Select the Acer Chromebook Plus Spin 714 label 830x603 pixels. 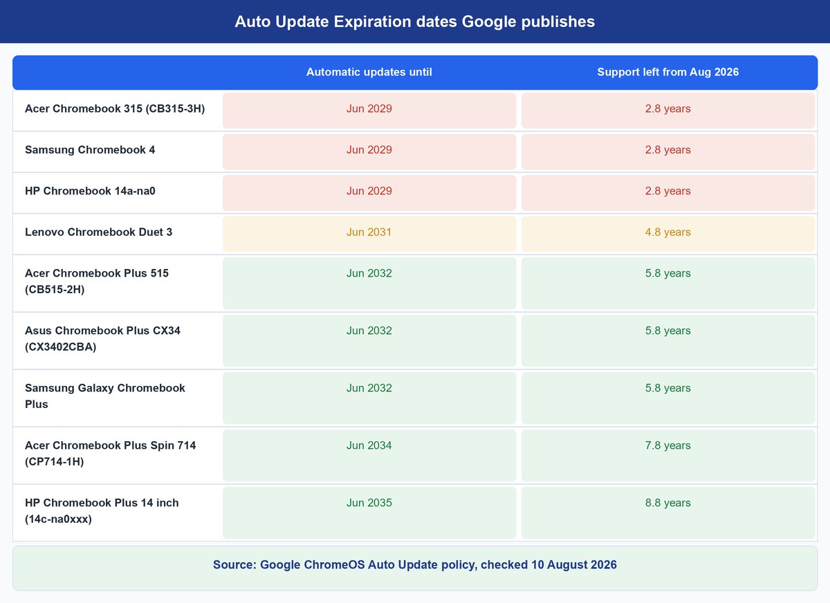pos(111,453)
